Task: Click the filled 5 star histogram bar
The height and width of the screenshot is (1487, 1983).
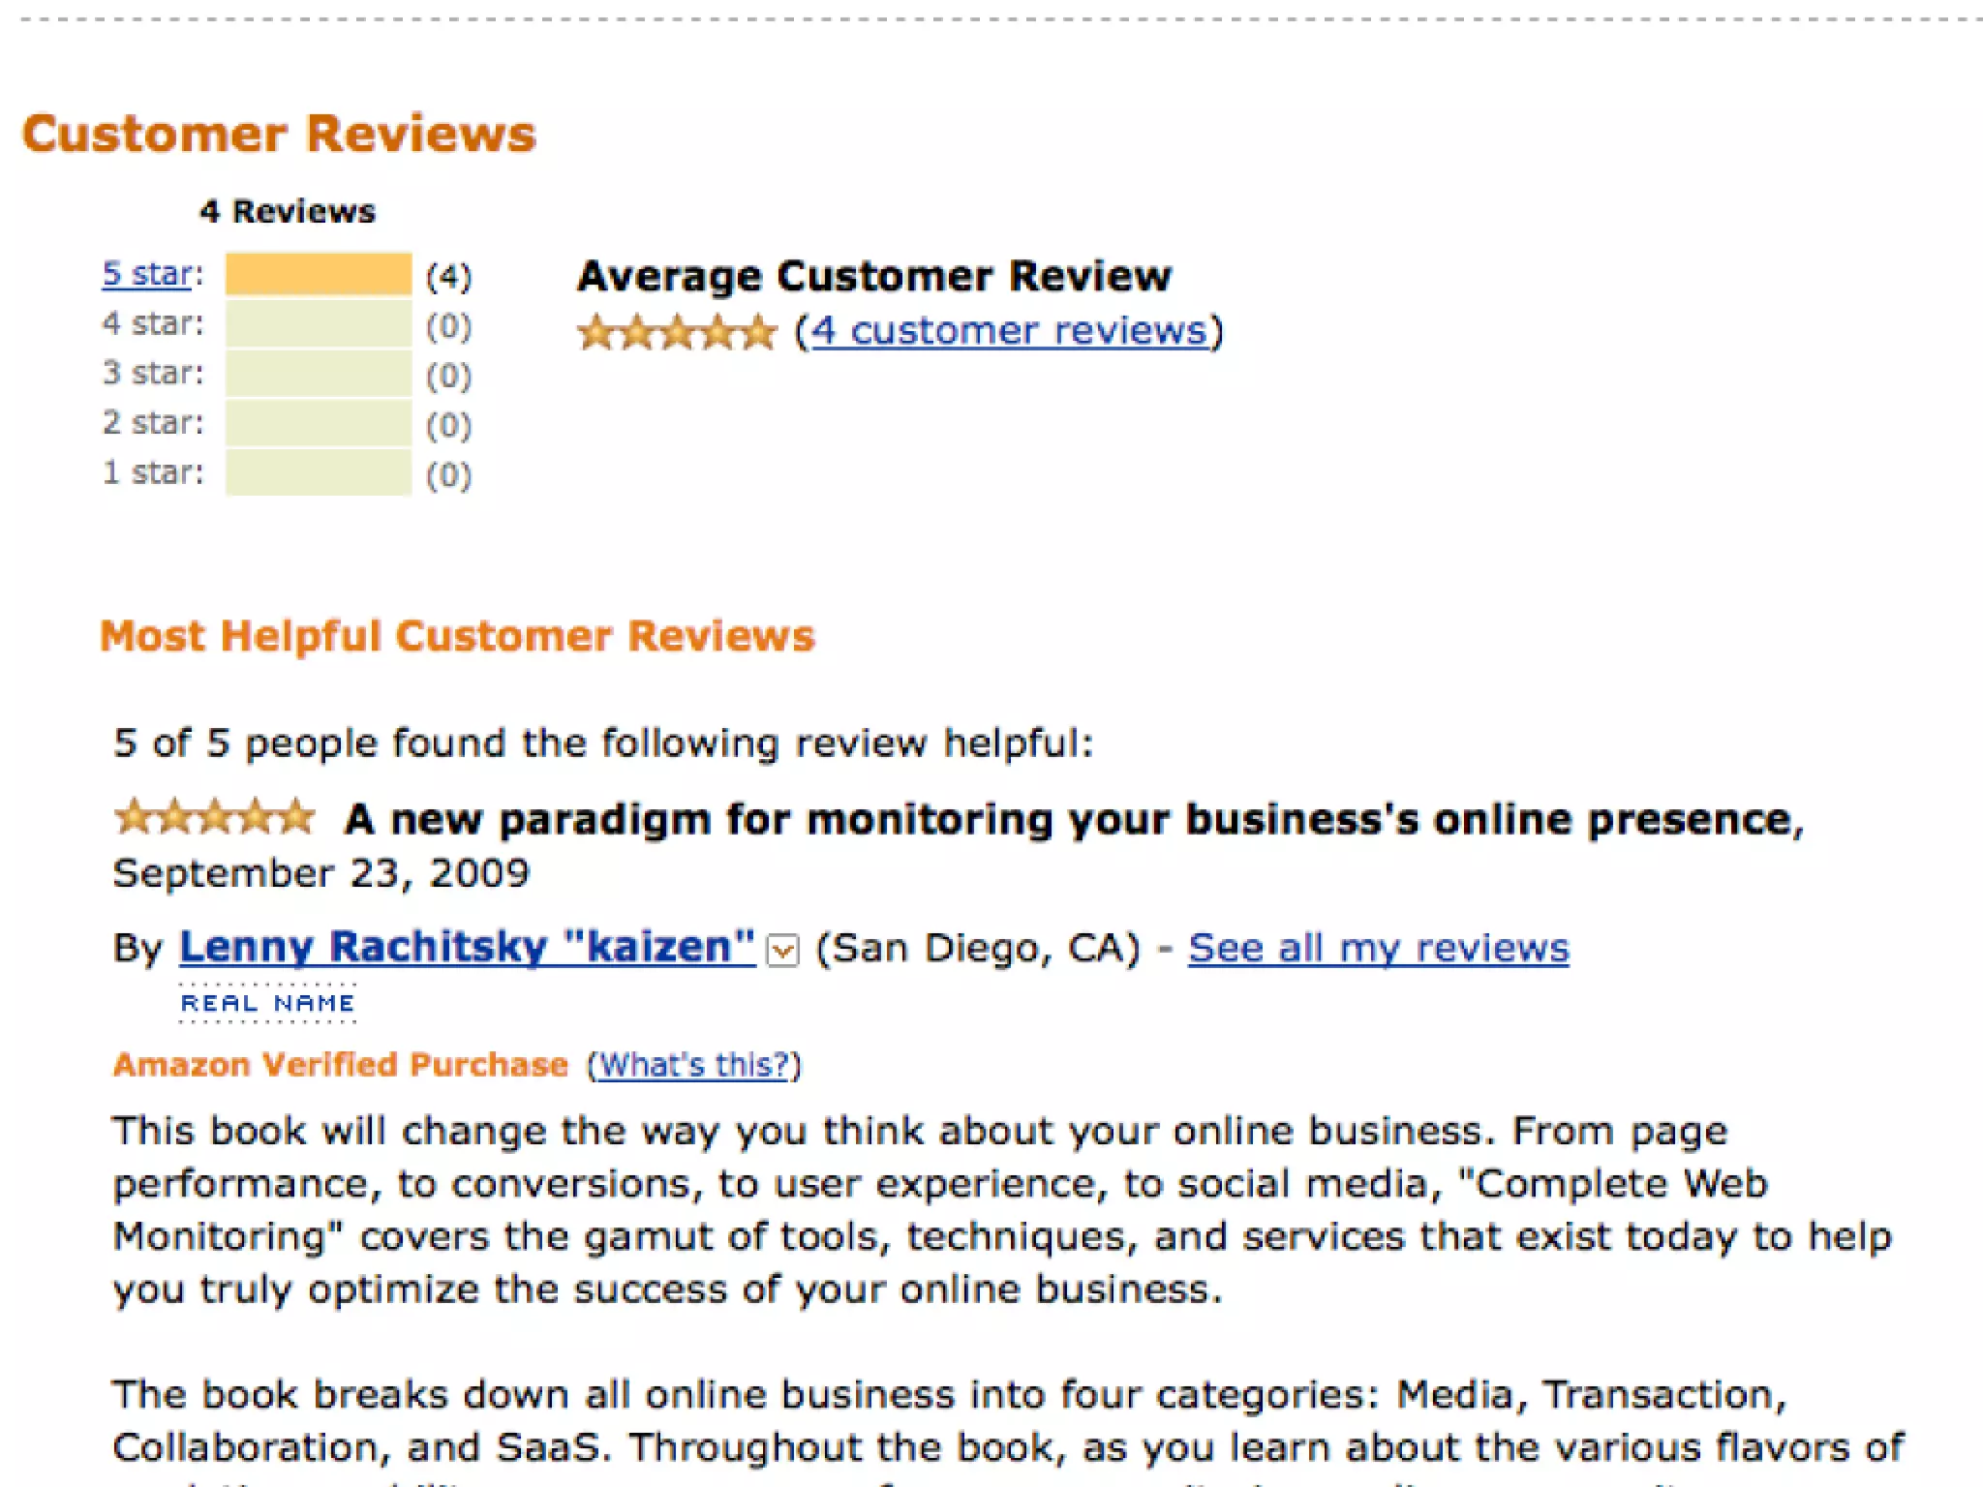Action: [x=319, y=274]
